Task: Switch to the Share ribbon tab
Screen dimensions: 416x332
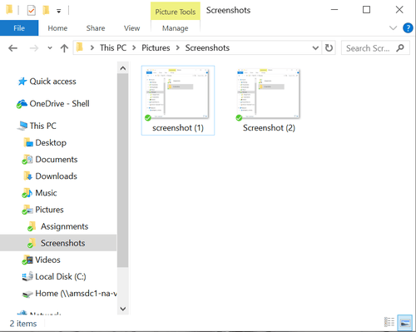Action: (x=96, y=28)
